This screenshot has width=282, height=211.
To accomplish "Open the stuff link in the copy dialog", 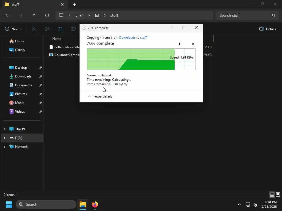I will (x=143, y=37).
